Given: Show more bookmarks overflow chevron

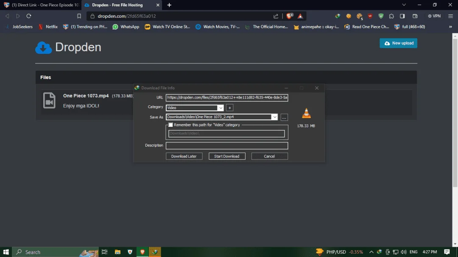Looking at the screenshot, I should point(450,27).
